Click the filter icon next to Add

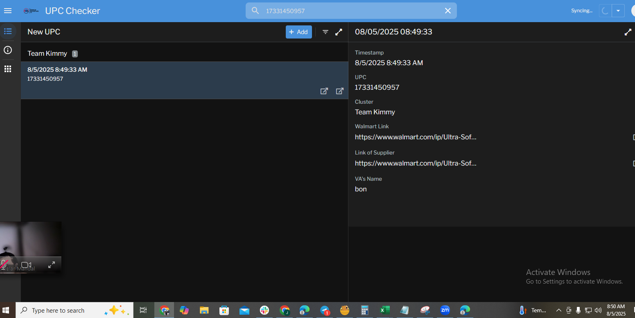(x=325, y=32)
